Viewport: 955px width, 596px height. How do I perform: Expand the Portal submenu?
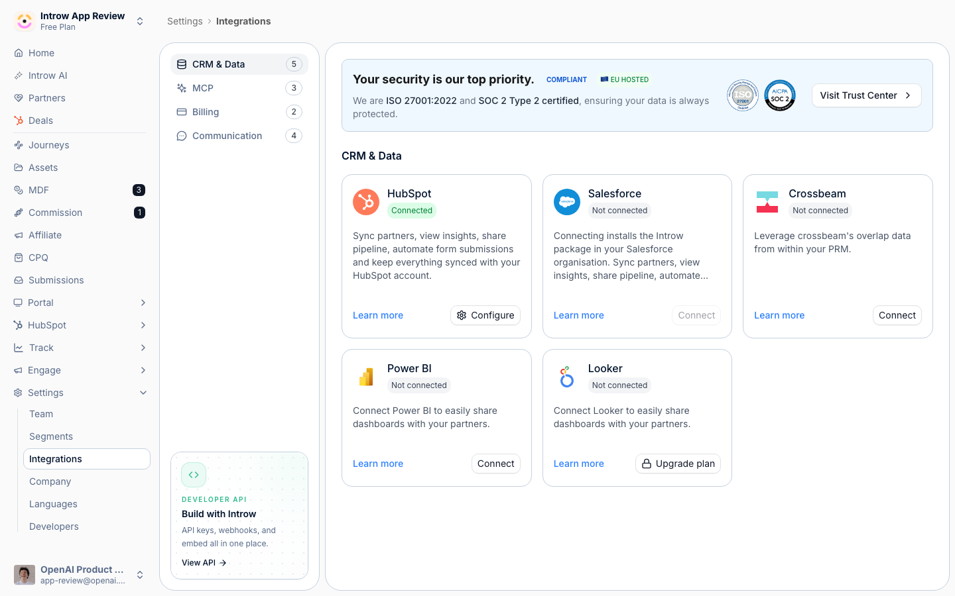click(x=143, y=303)
